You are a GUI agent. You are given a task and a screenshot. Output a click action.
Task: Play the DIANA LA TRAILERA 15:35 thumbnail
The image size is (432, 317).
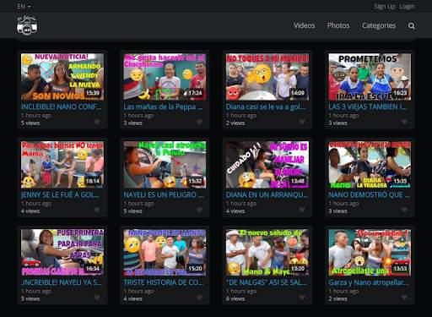pyautogui.click(x=370, y=165)
